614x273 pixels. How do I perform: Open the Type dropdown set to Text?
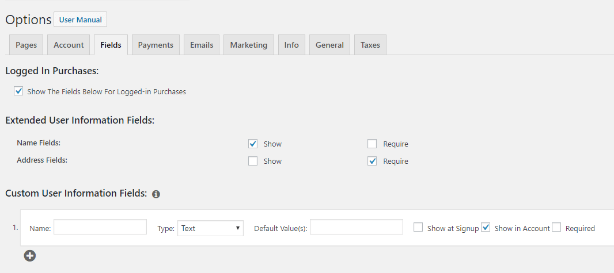211,228
